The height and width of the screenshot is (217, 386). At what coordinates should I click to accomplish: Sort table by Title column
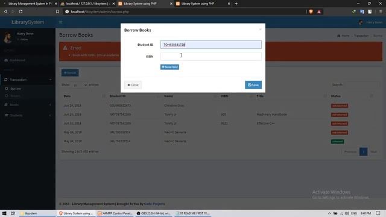[x=291, y=96]
